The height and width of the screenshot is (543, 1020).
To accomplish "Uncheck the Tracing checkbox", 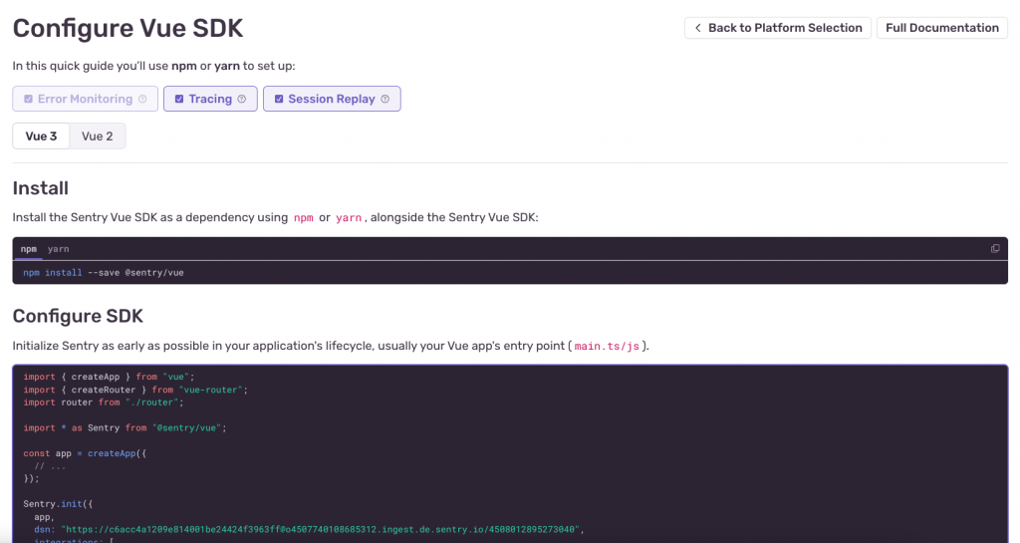I will coord(179,99).
